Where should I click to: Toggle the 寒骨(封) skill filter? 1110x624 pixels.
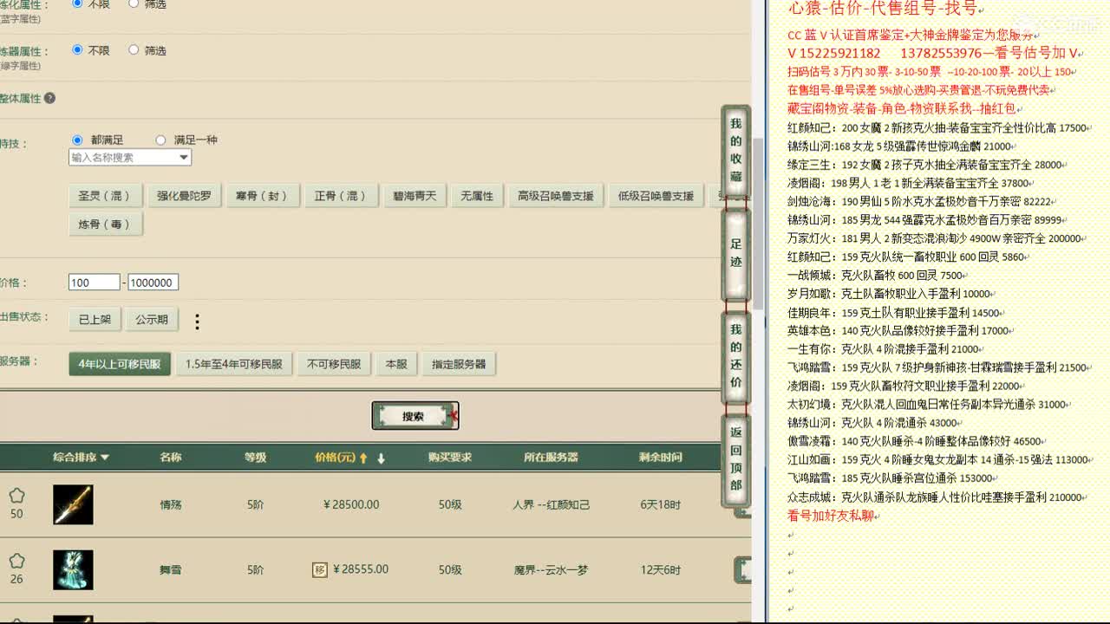click(262, 196)
